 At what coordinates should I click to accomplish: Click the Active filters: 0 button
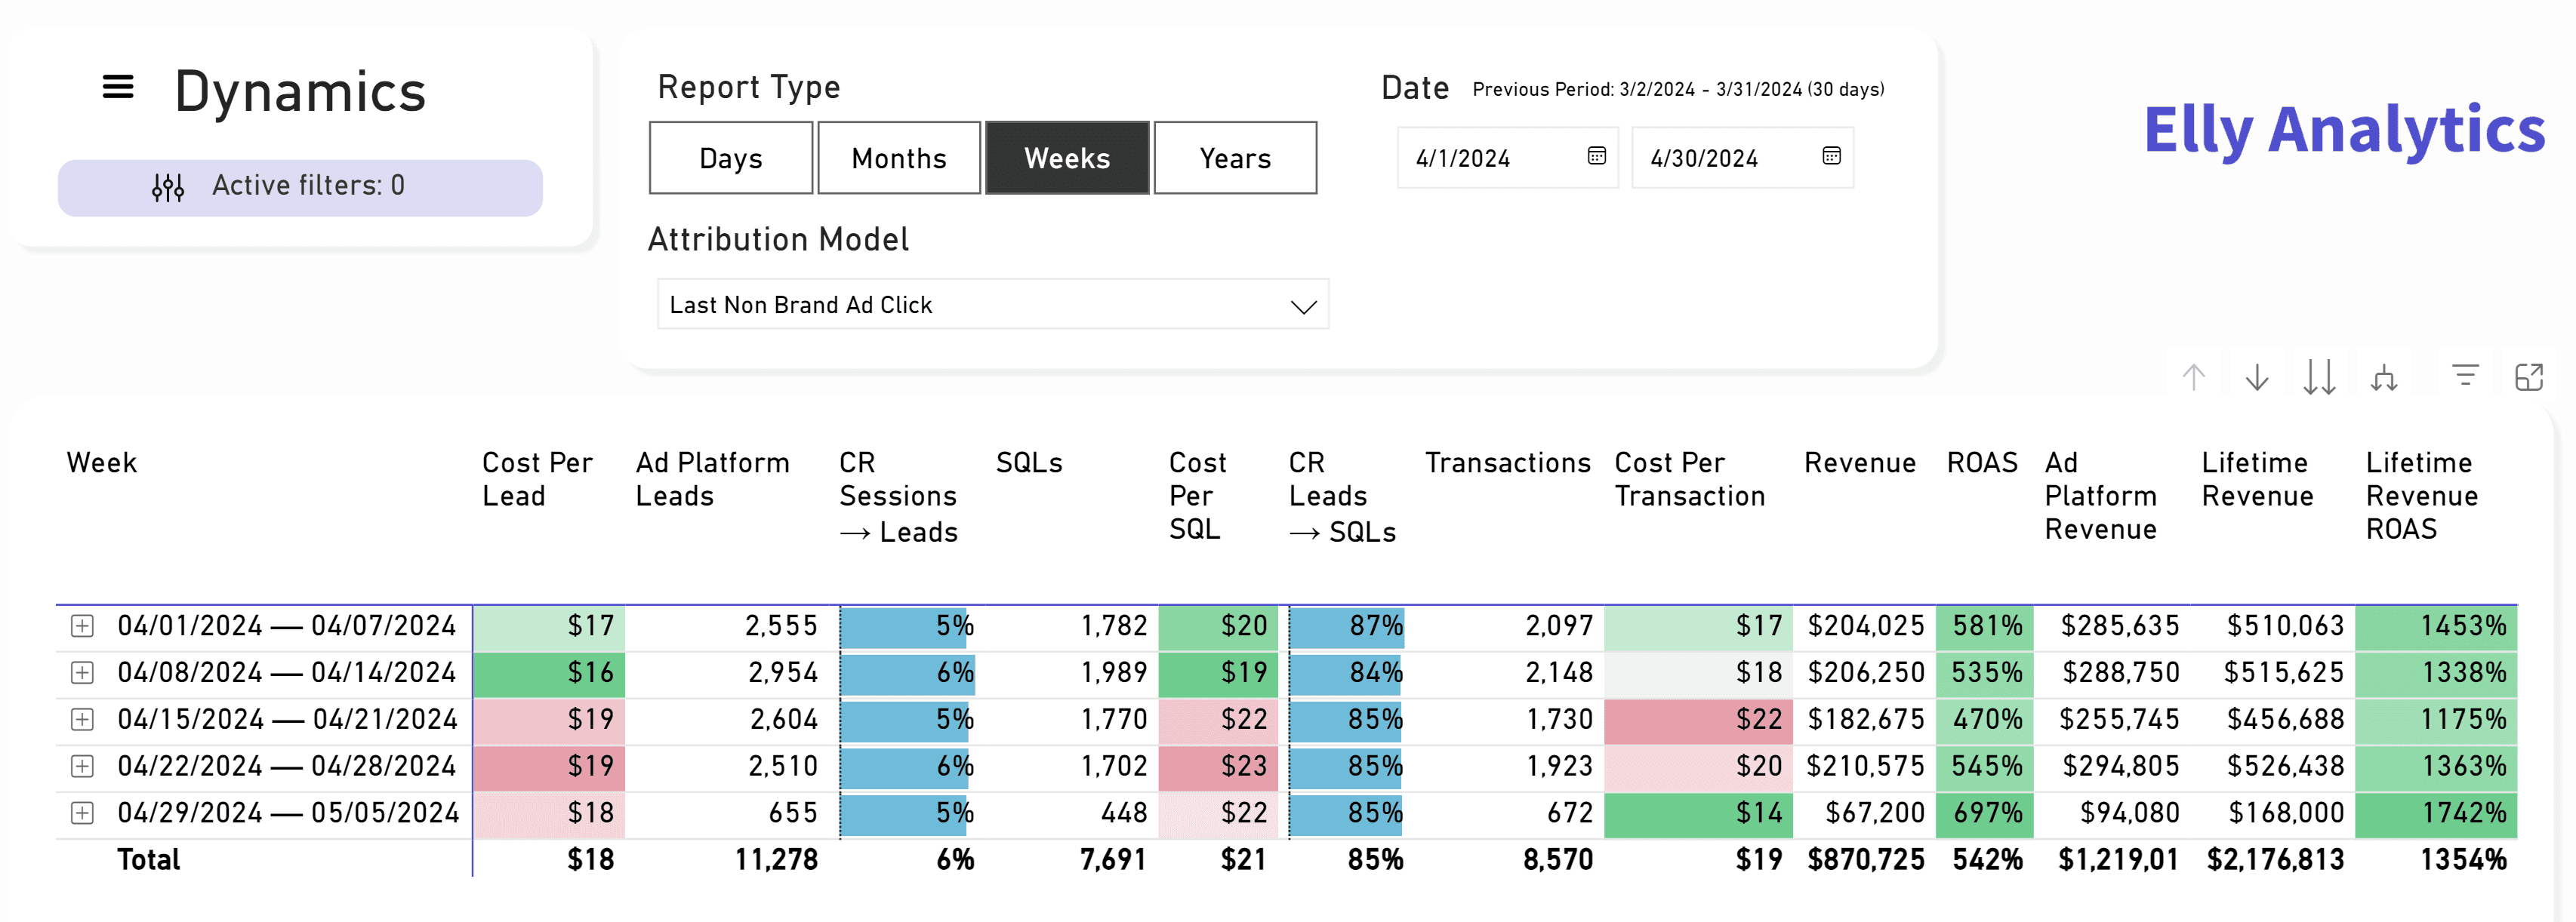tap(300, 187)
